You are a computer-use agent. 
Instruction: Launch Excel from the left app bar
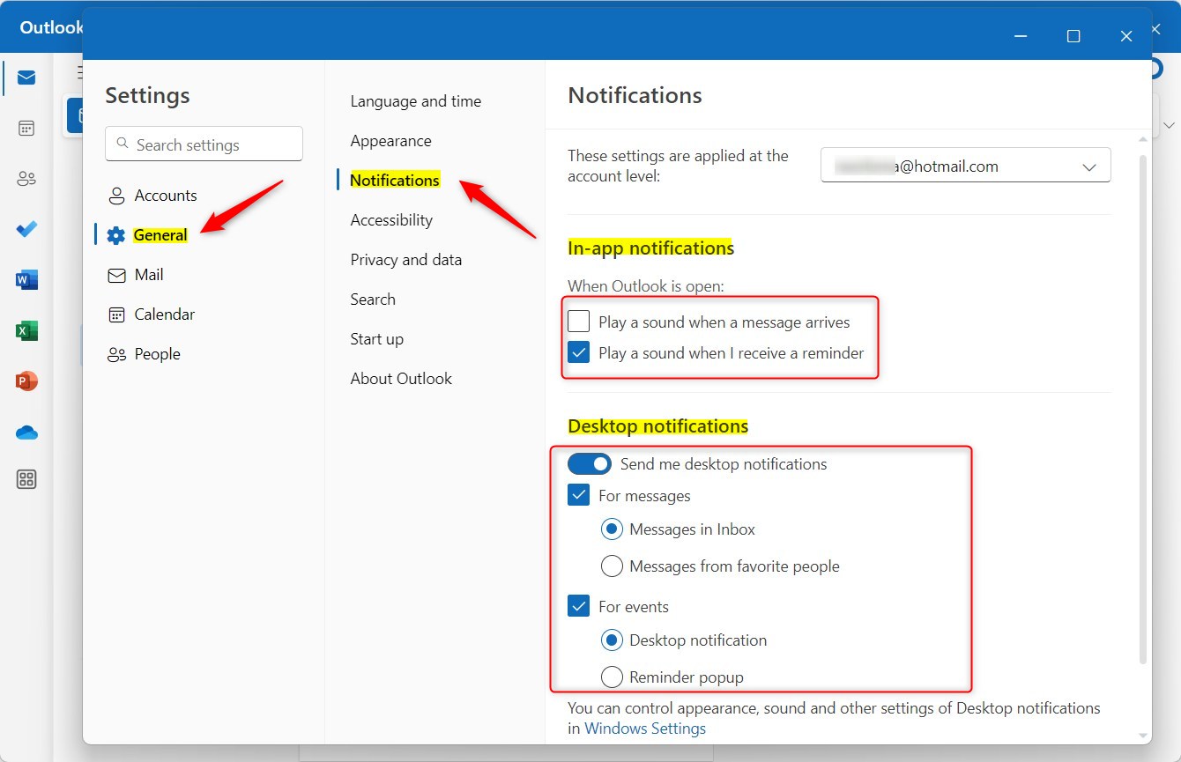click(26, 330)
